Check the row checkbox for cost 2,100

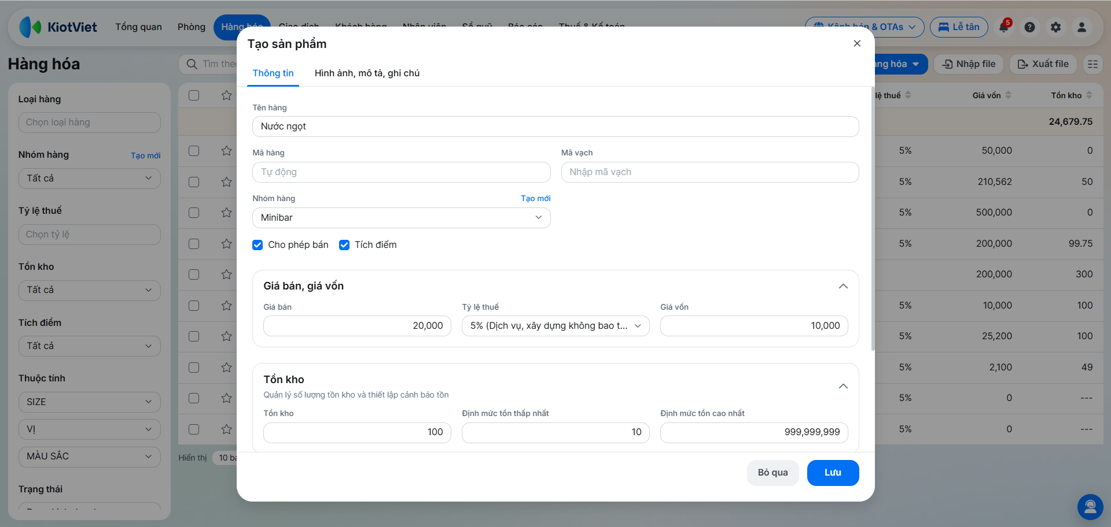coord(194,368)
